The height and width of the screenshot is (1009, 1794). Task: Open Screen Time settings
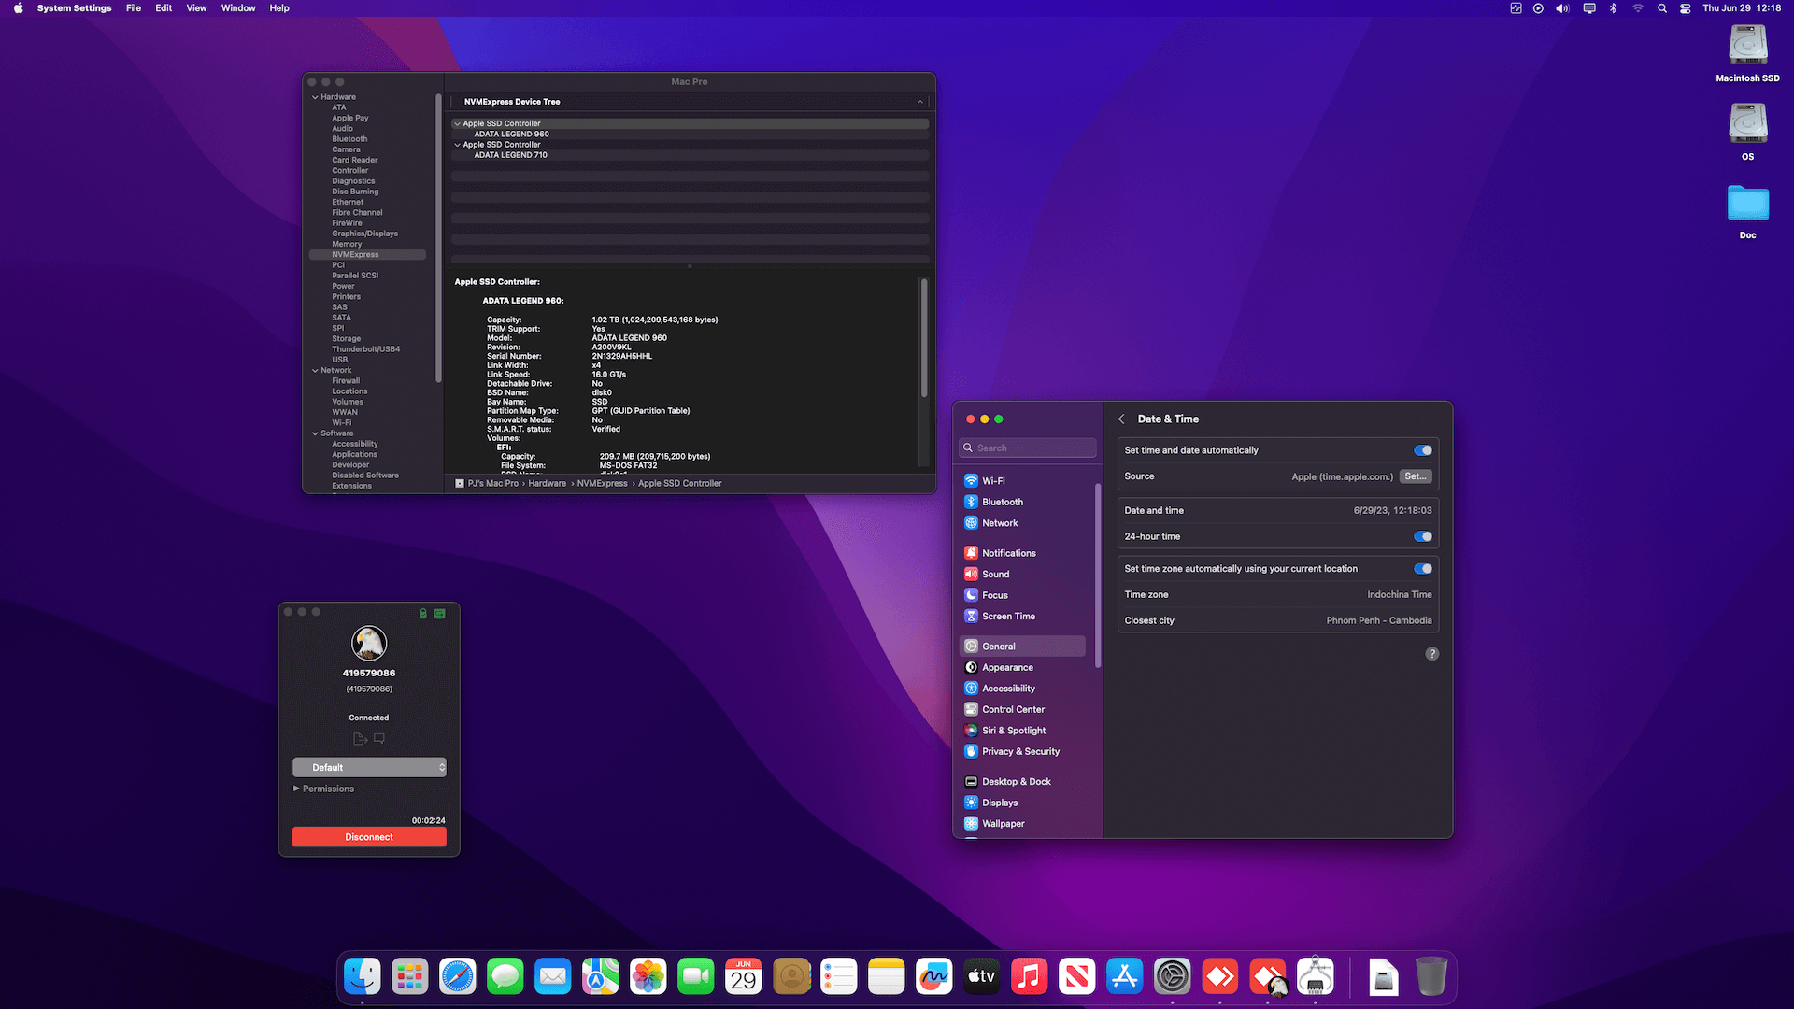point(1007,617)
